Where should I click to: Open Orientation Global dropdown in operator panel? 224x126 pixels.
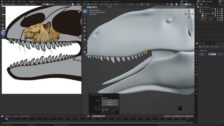click(110, 110)
